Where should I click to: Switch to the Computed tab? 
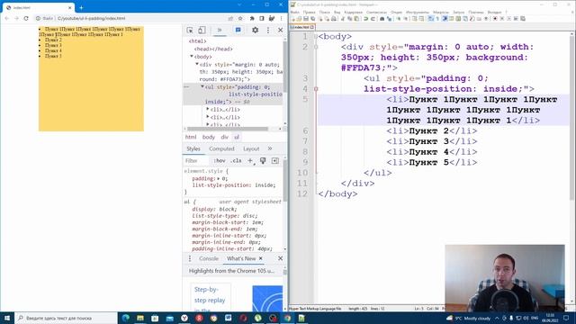pyautogui.click(x=221, y=148)
